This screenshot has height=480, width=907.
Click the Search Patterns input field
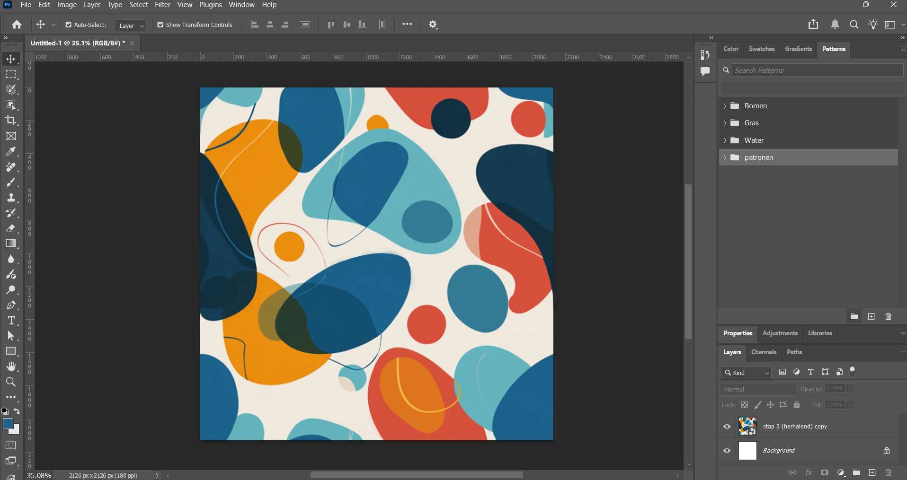[x=817, y=70]
